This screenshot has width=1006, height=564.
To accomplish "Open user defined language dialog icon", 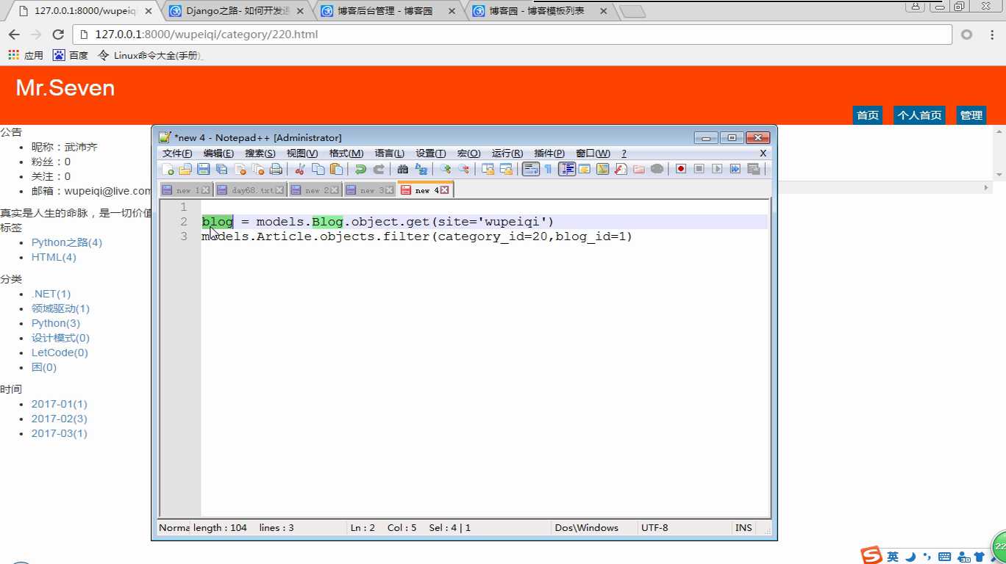I will (x=585, y=169).
